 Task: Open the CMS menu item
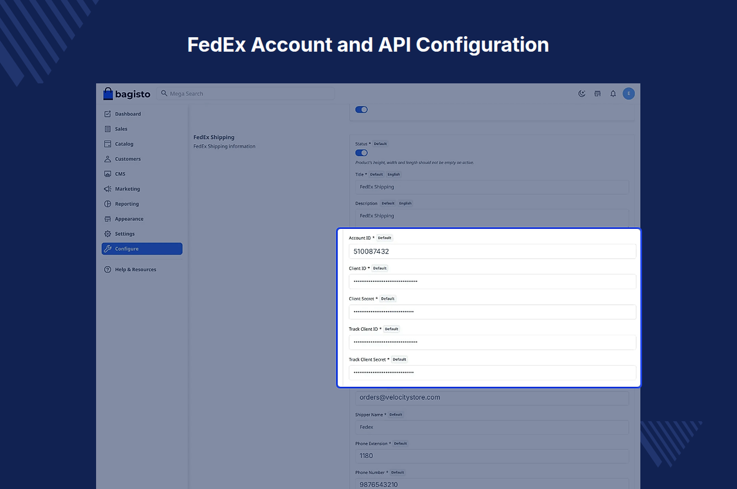142,174
